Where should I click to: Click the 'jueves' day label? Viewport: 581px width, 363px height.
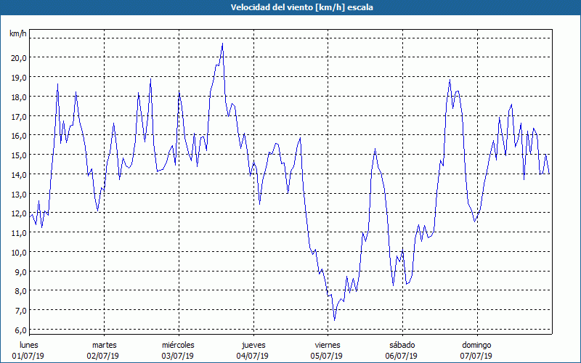pyautogui.click(x=253, y=346)
